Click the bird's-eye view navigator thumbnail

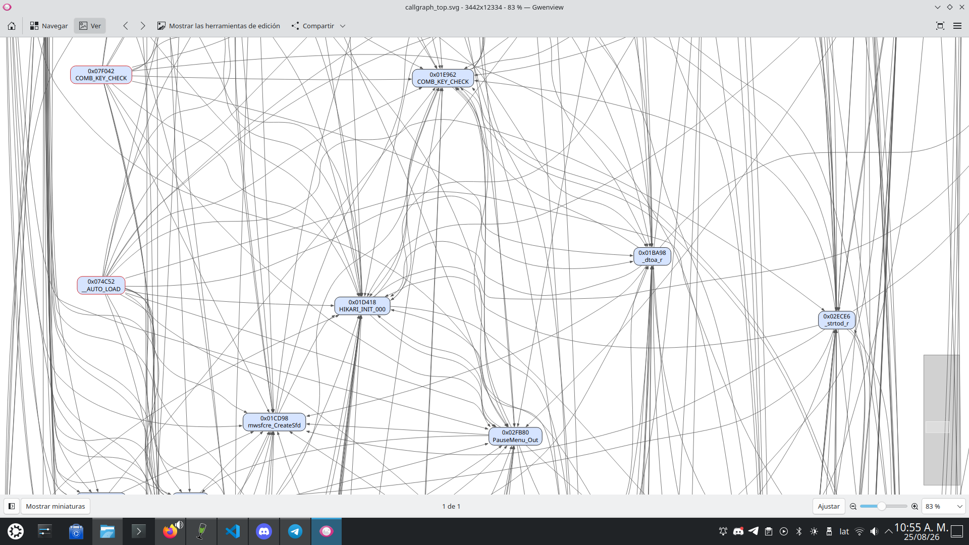click(941, 420)
